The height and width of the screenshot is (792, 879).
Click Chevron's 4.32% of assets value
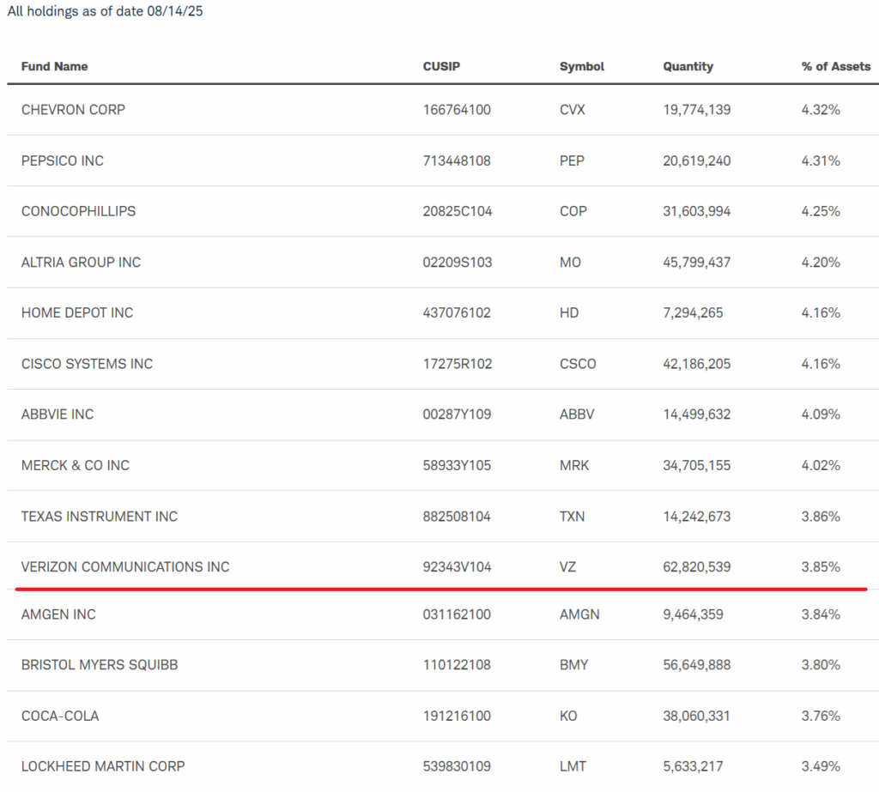(821, 109)
